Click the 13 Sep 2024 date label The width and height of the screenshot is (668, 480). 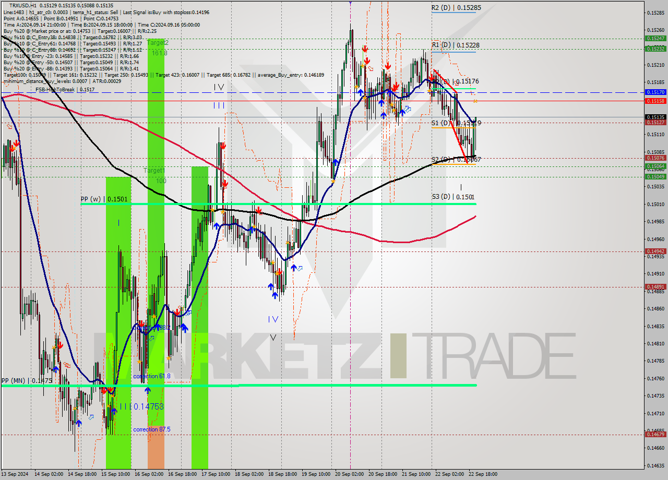pyautogui.click(x=15, y=474)
